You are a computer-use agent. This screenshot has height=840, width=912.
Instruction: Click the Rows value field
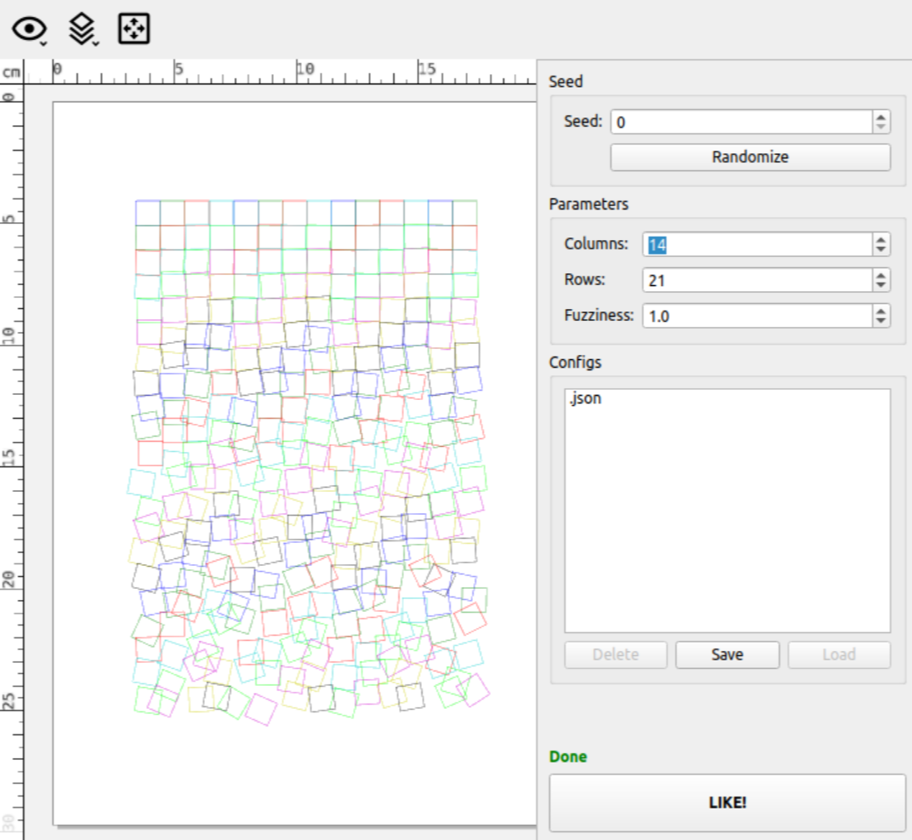[755, 280]
